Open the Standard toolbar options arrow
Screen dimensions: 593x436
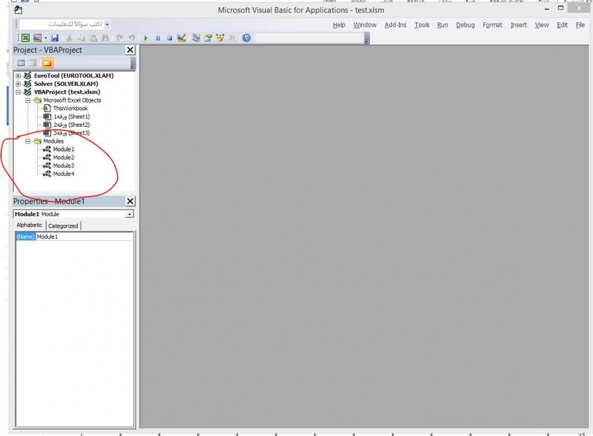[x=367, y=38]
